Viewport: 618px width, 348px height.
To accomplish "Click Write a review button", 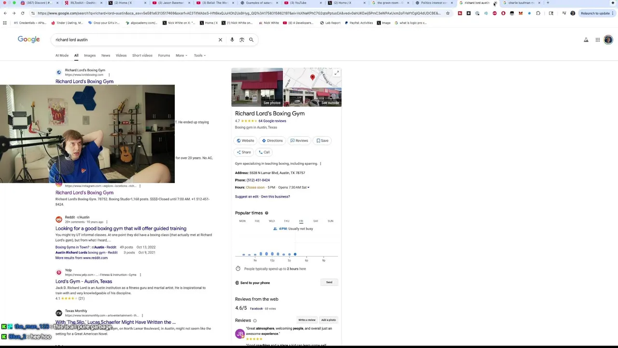I will click(x=307, y=320).
